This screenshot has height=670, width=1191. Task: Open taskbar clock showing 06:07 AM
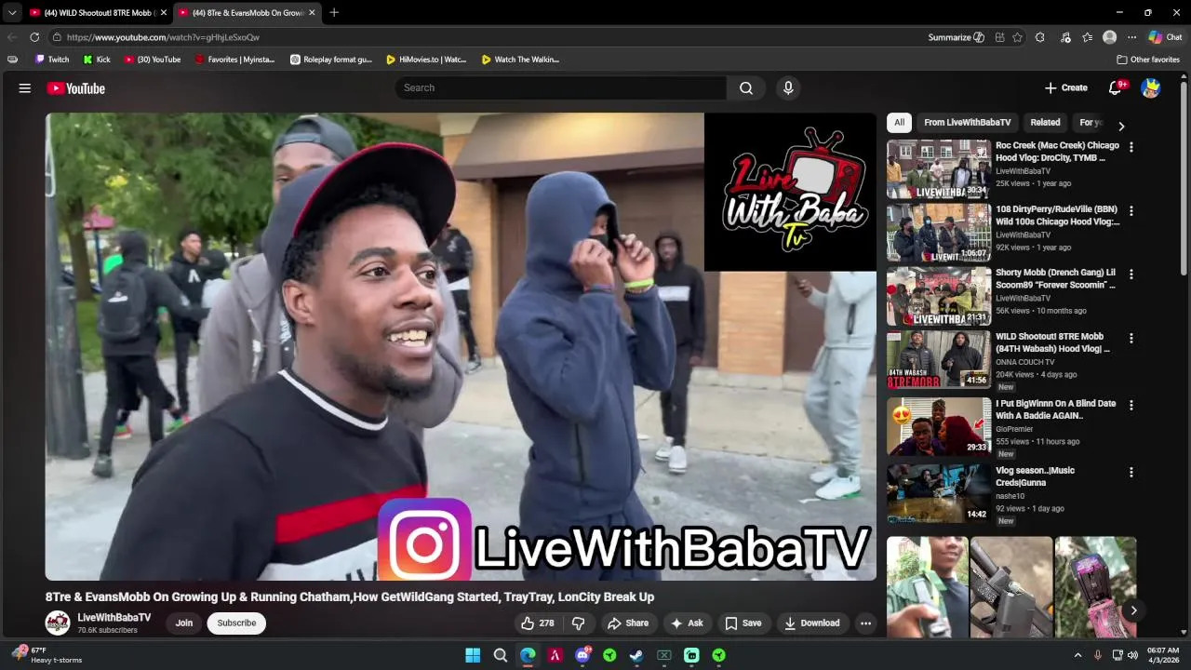click(1163, 655)
